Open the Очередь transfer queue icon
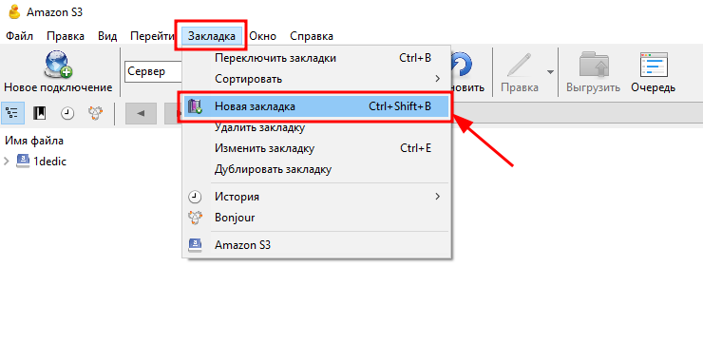The height and width of the screenshot is (362, 703). click(x=654, y=66)
